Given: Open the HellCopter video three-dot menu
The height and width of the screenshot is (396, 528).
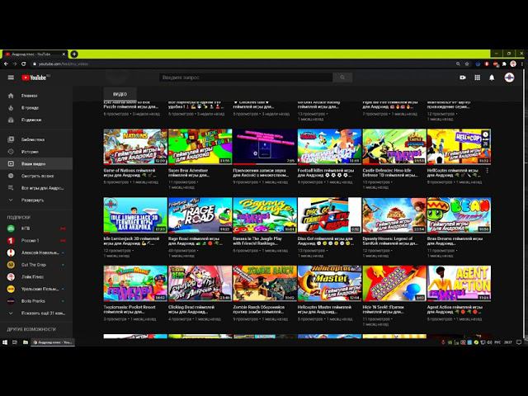Looking at the screenshot, I should (x=488, y=171).
